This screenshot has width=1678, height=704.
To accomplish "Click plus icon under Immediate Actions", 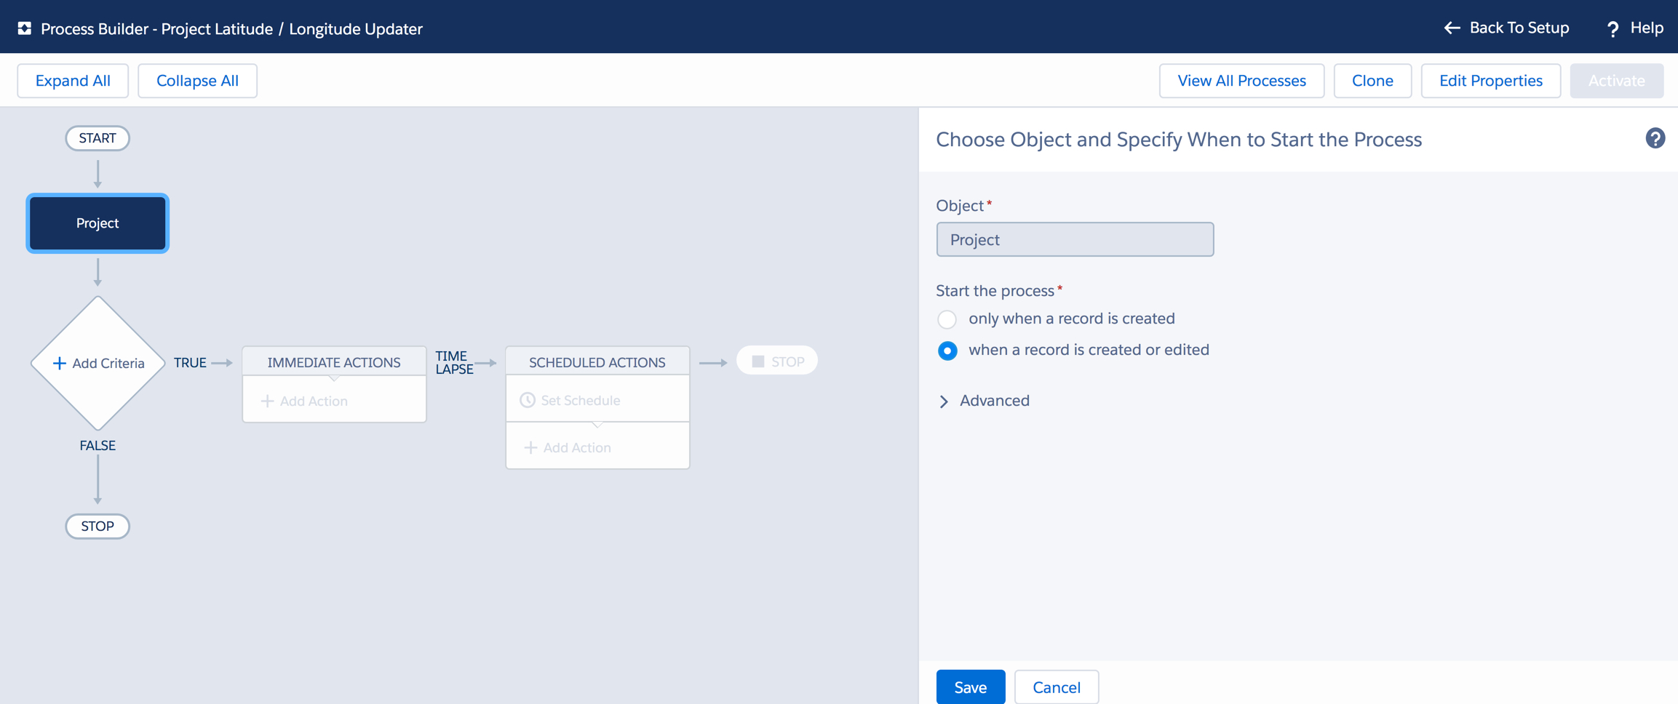I will click(267, 401).
